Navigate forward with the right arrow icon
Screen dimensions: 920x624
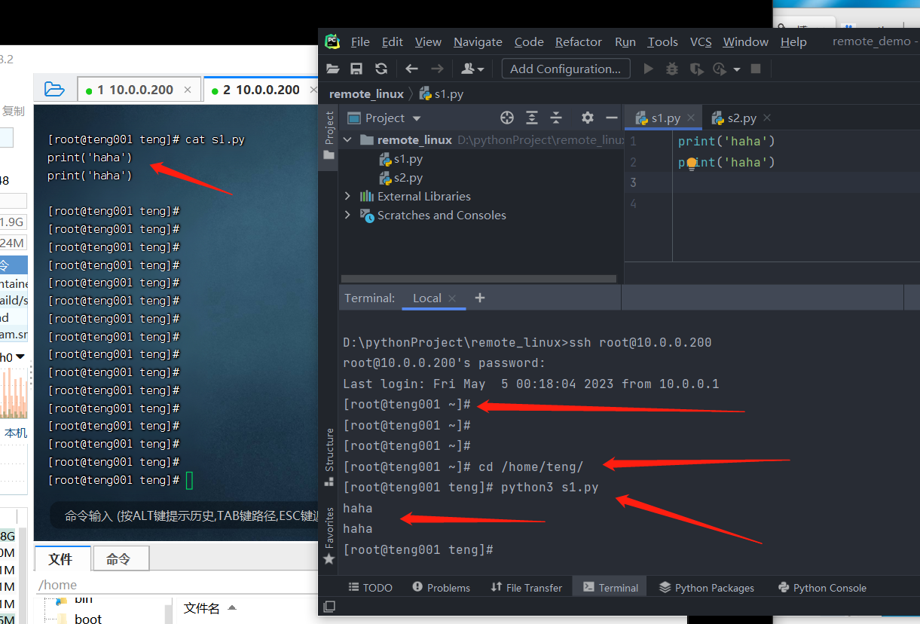[x=437, y=69]
